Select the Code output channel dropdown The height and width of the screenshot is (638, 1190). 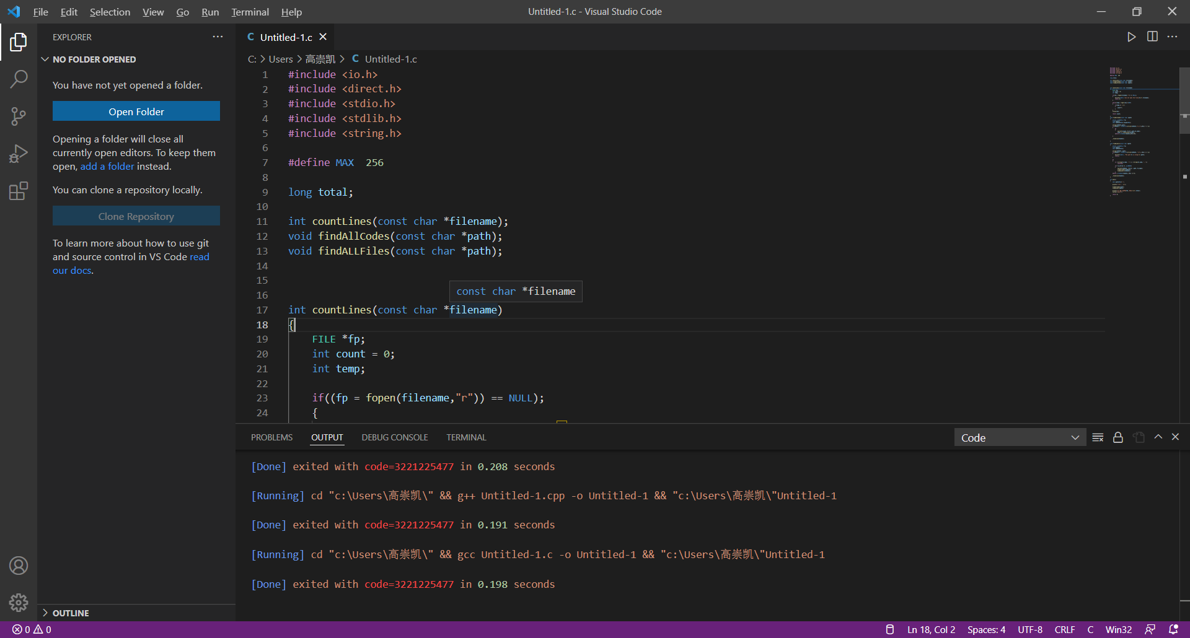[x=1020, y=438]
